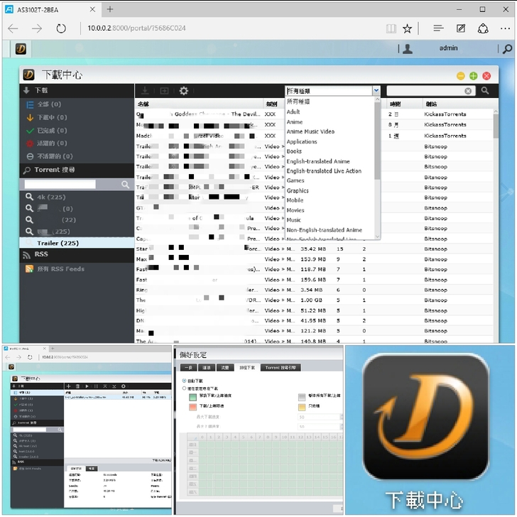Open the portal search magnifier at top right
The image size is (517, 517).
[x=506, y=49]
